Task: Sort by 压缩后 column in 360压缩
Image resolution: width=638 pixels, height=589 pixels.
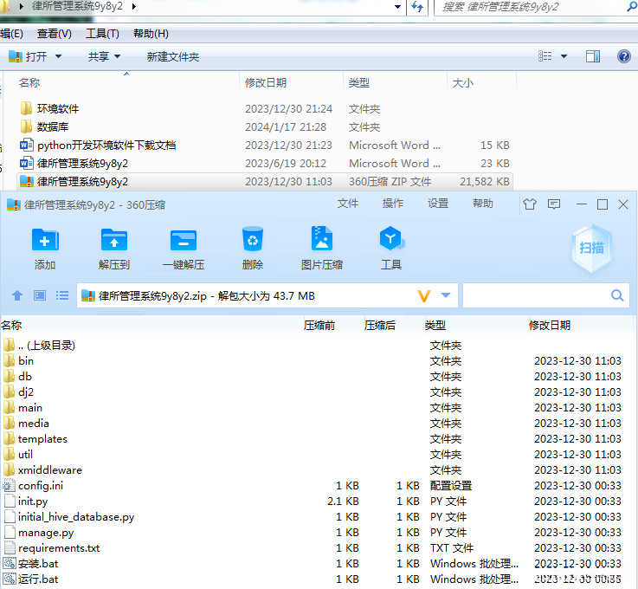Action: pyautogui.click(x=380, y=325)
